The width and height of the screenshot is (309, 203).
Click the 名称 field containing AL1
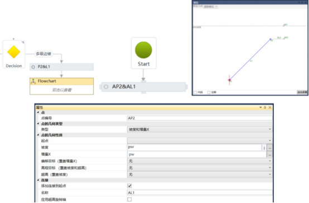tap(200, 192)
